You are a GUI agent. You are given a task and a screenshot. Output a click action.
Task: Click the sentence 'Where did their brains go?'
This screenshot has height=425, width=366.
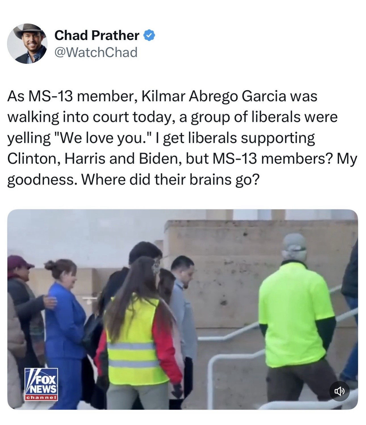170,180
